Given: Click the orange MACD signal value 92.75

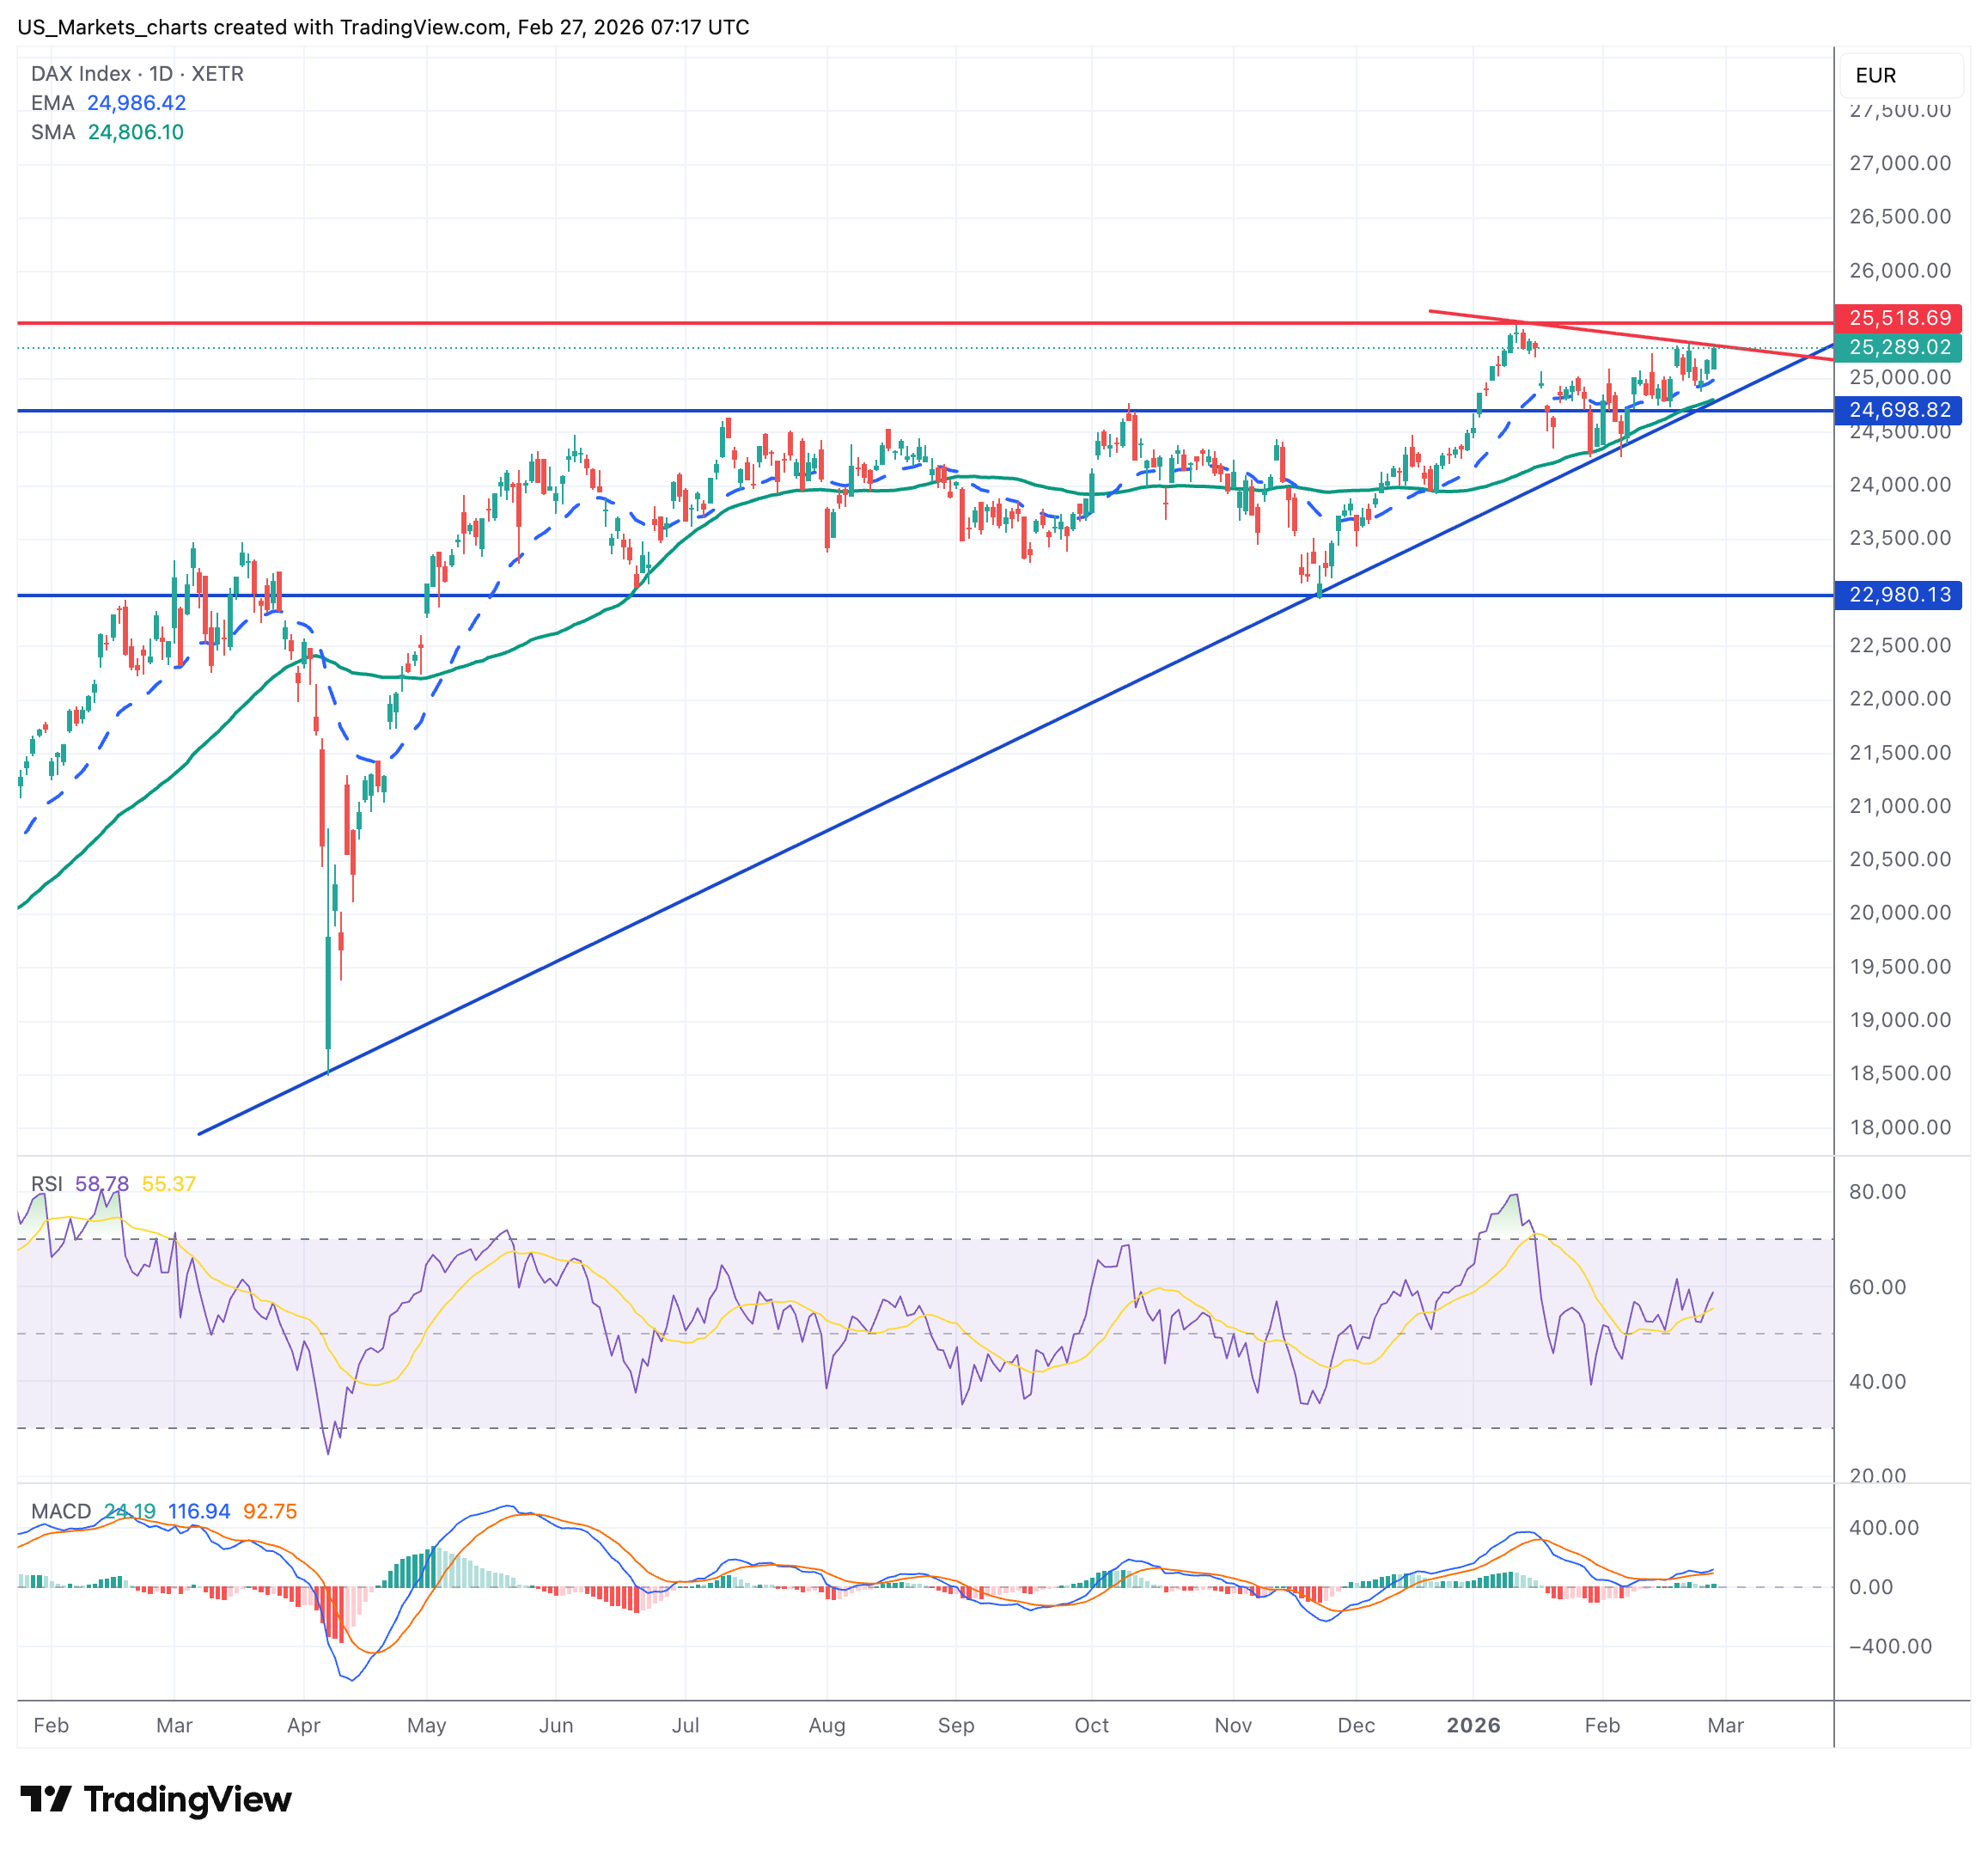Looking at the screenshot, I should [x=270, y=1511].
